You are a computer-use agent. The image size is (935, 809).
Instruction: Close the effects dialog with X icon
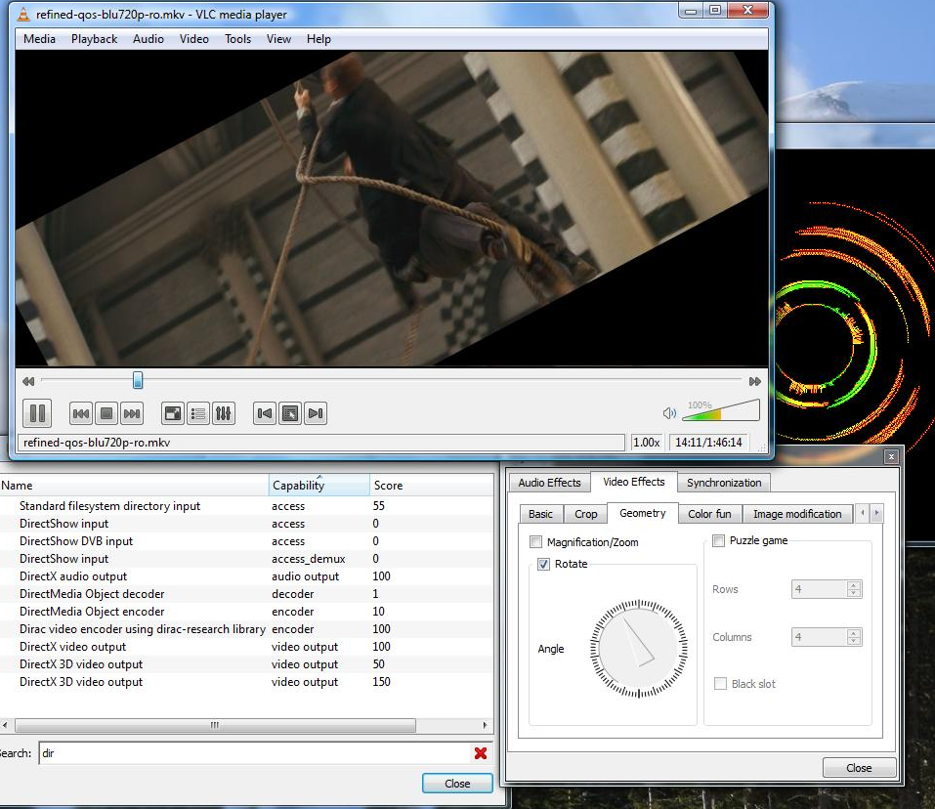pyautogui.click(x=891, y=456)
